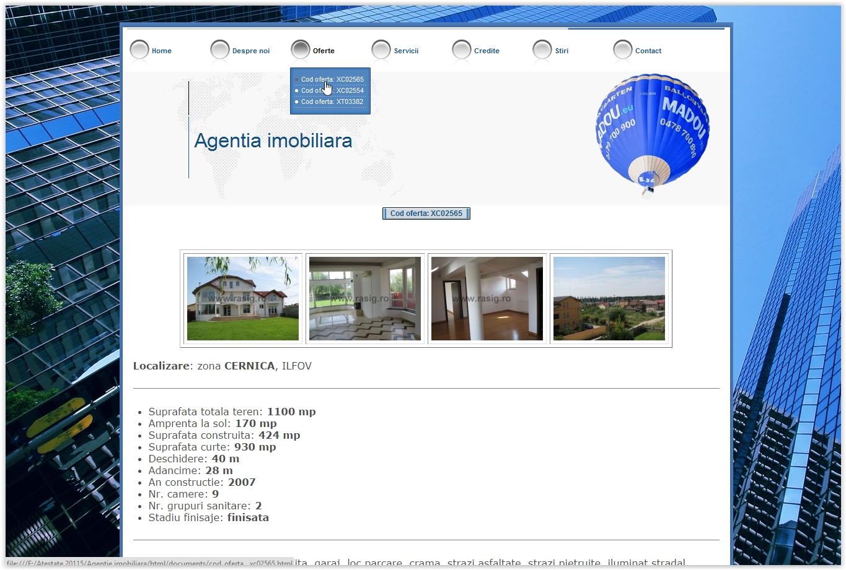Navigate to the Contact page
The width and height of the screenshot is (846, 570).
coord(648,51)
